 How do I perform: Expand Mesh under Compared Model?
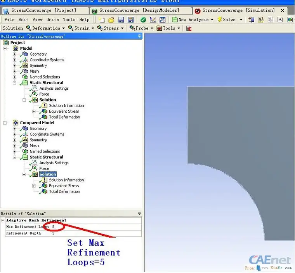pos(14,146)
